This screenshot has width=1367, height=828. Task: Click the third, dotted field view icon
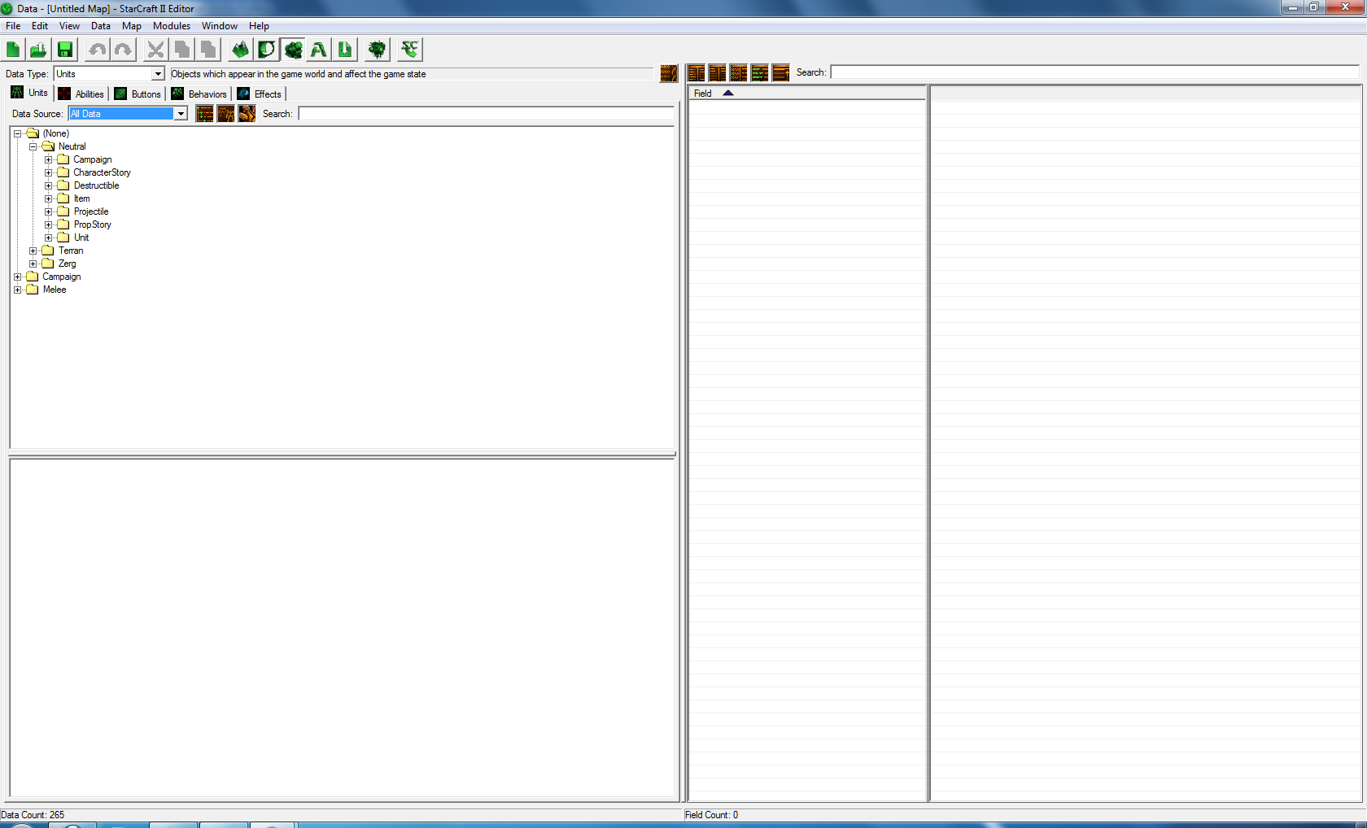tap(739, 73)
